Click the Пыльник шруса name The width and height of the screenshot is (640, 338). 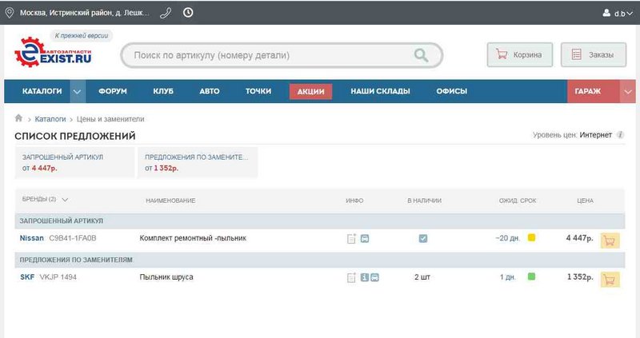[166, 277]
